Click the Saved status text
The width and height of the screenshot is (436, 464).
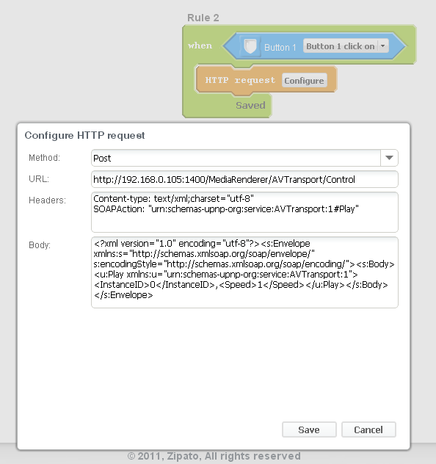point(250,105)
